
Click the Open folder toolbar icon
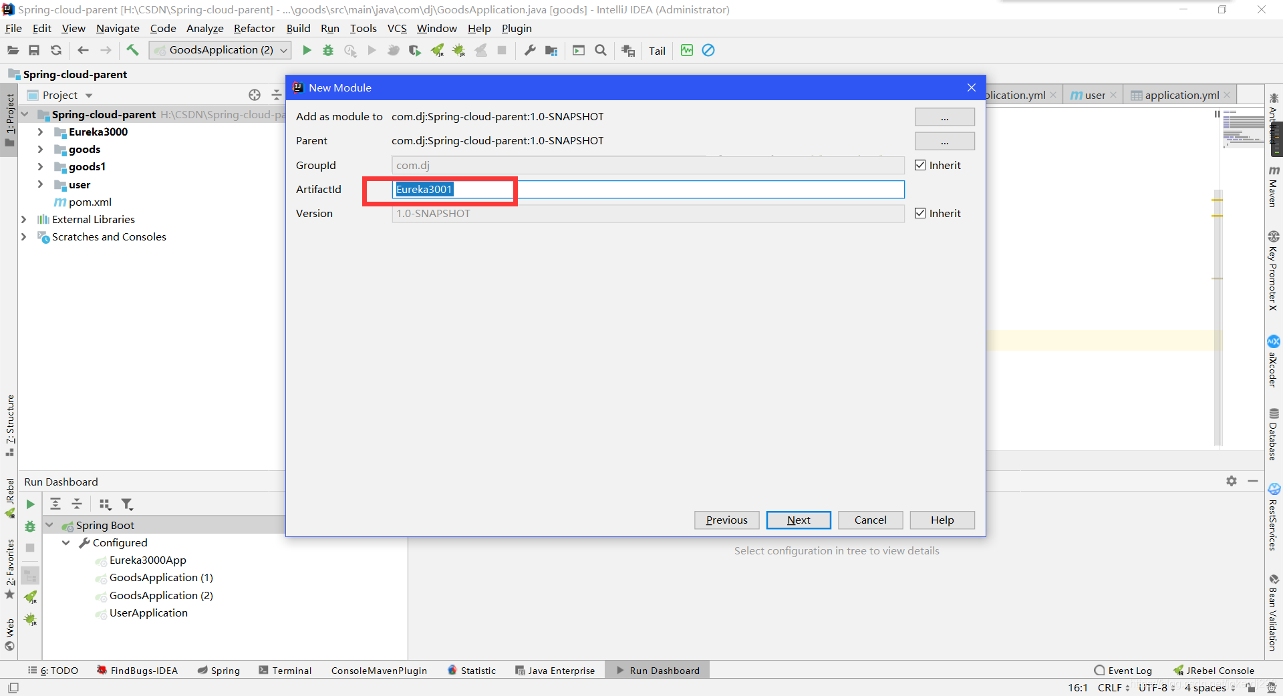13,50
